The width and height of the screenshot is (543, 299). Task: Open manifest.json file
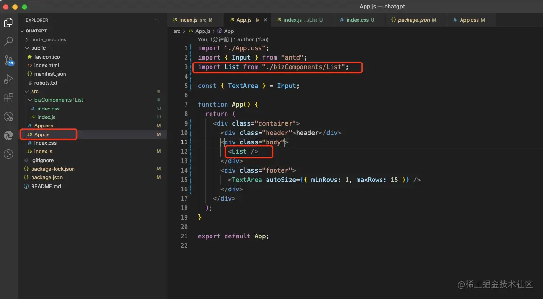click(x=50, y=74)
